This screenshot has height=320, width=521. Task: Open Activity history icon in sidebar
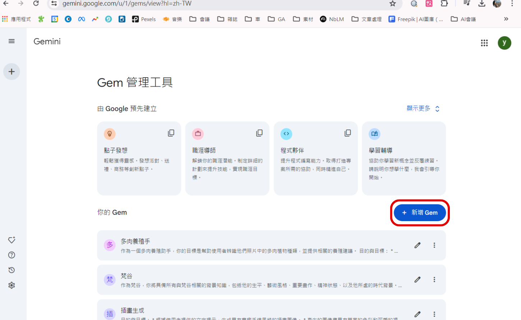[x=11, y=270]
